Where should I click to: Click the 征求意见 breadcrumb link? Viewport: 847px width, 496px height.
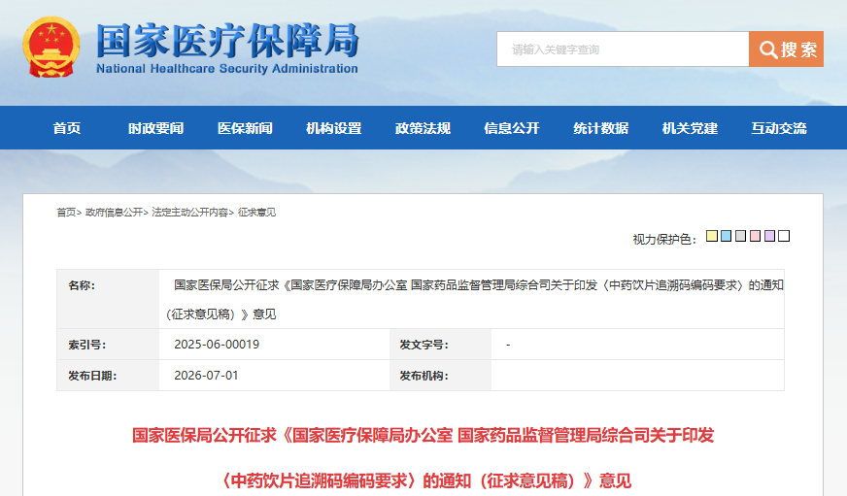(x=256, y=213)
